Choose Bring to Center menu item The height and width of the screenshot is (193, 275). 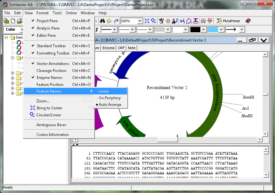[59, 108]
